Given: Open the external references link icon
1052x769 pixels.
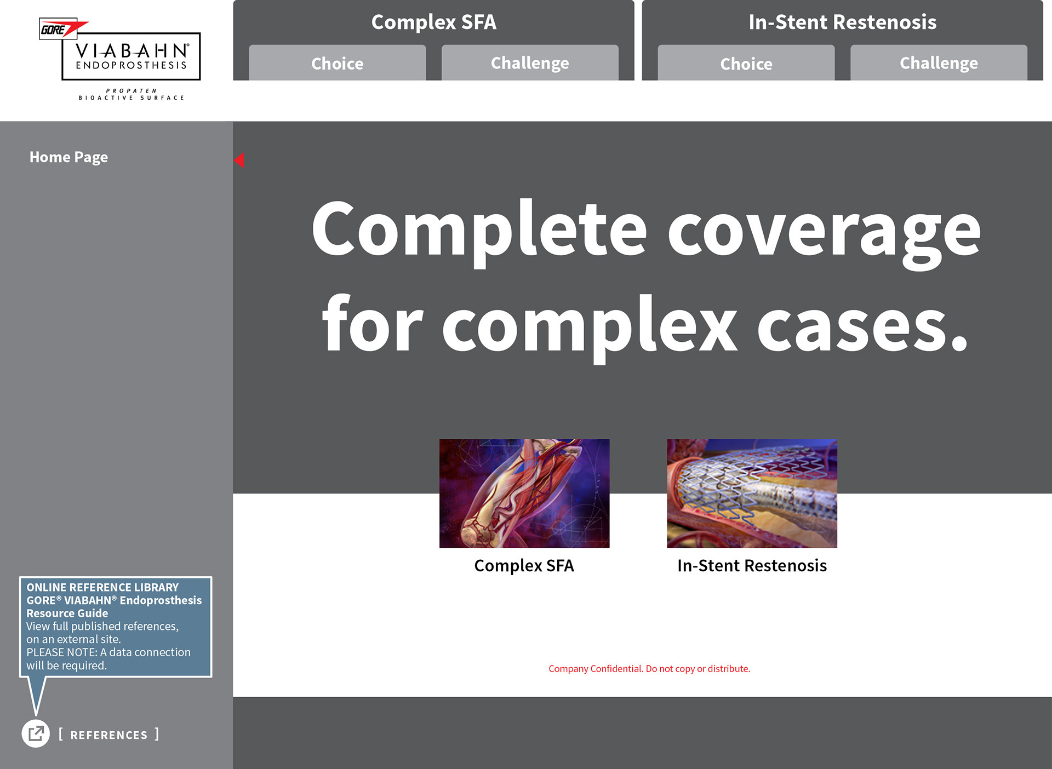Looking at the screenshot, I should click(x=36, y=733).
